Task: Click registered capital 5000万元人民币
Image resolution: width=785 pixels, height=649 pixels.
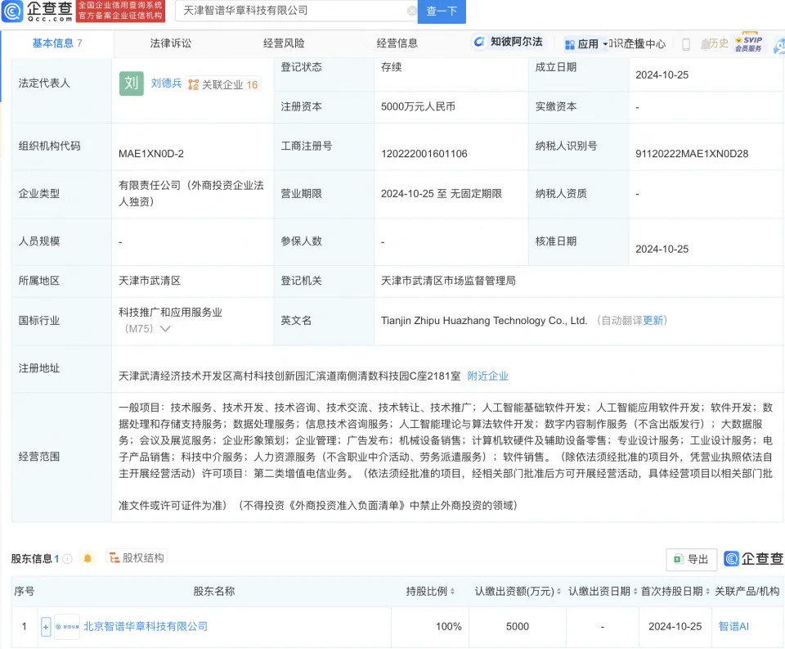Action: click(x=418, y=106)
